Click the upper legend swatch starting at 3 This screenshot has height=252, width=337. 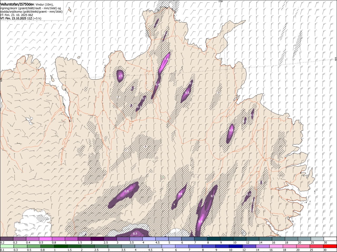[123, 239]
